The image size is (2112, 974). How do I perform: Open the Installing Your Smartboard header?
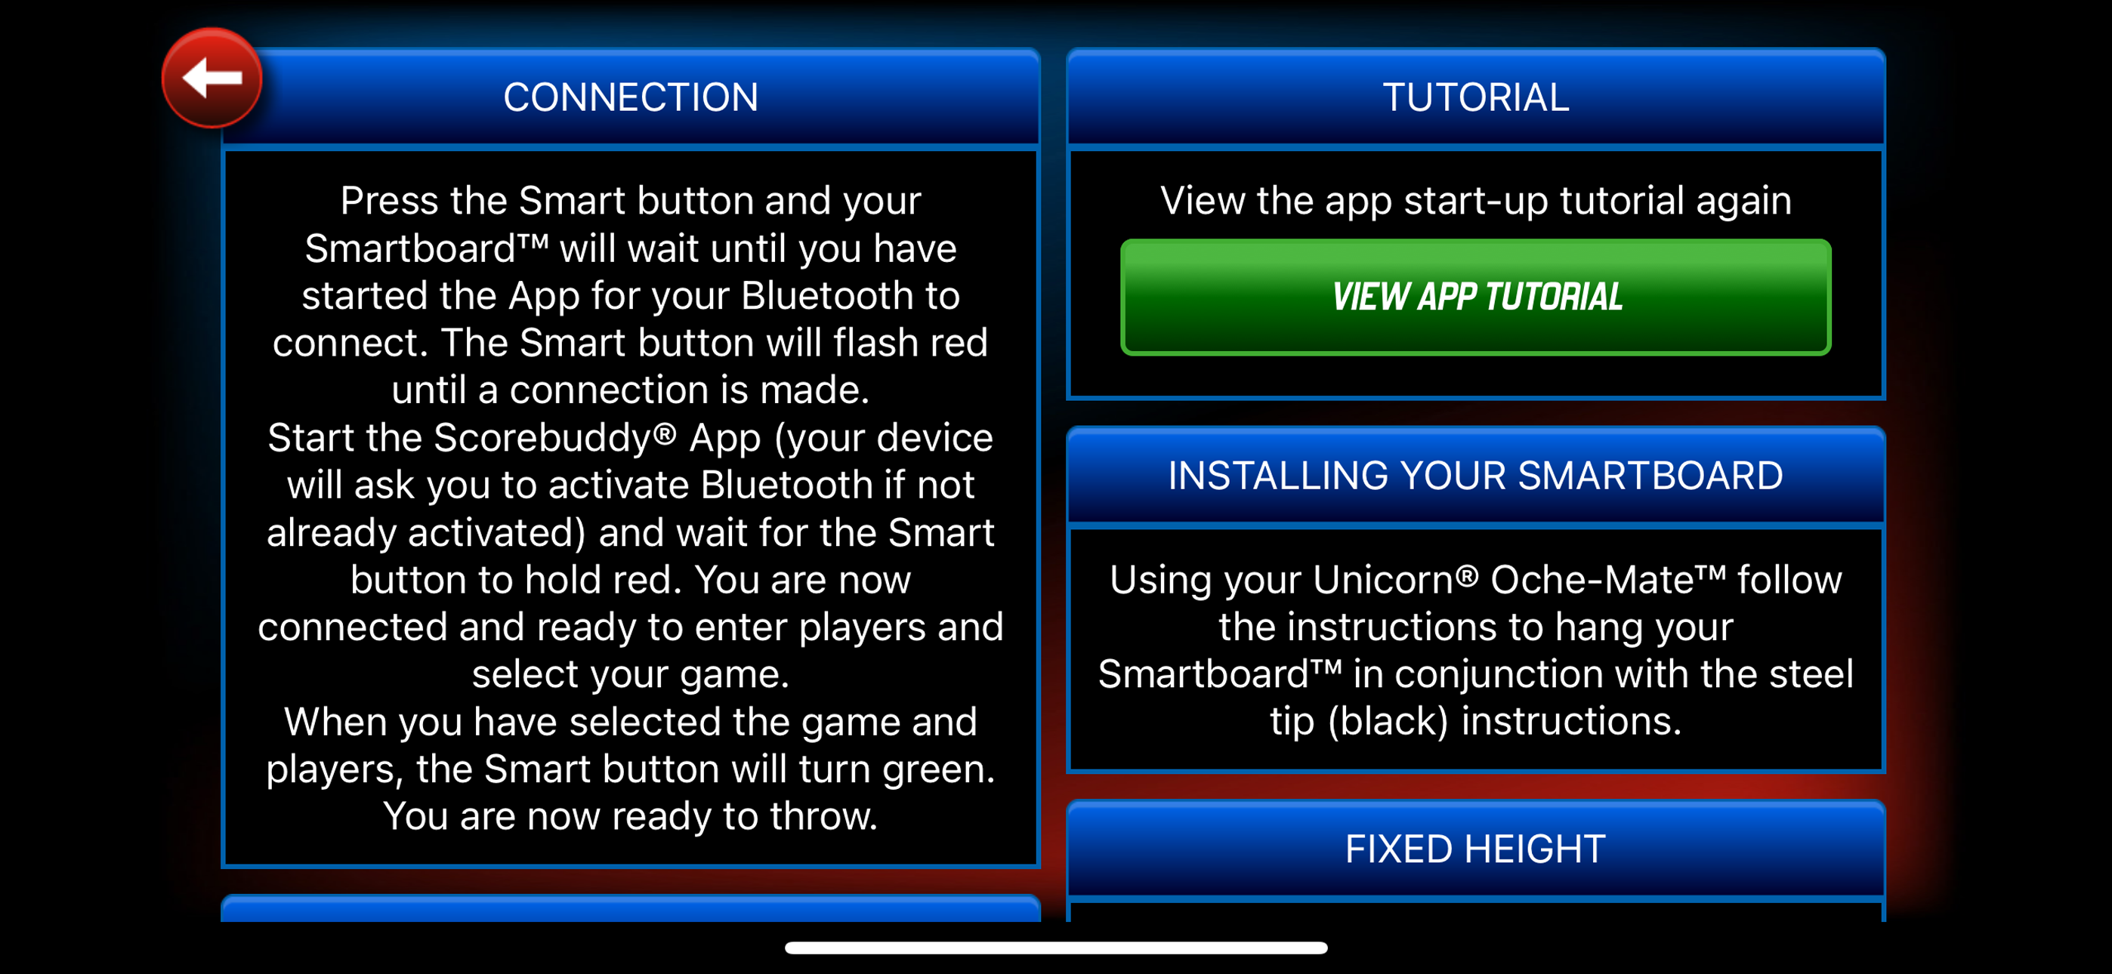[x=1475, y=476]
